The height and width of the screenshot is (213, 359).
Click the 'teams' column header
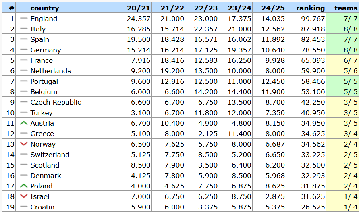[x=346, y=8]
